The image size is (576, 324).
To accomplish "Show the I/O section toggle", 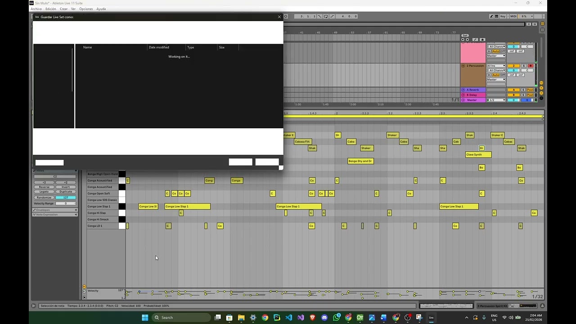I will 541,83.
